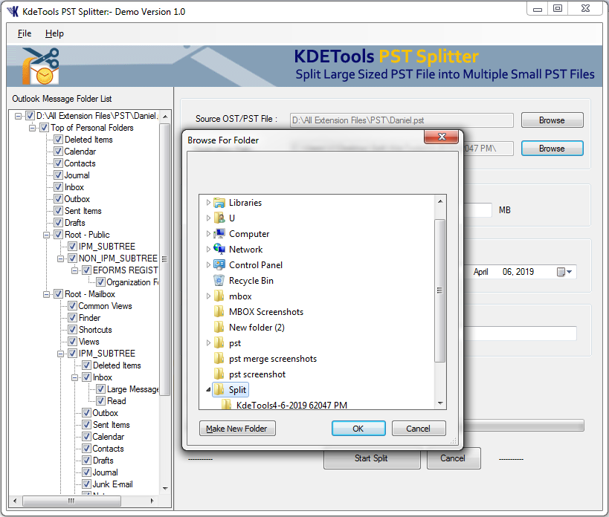Viewport: 609px width, 517px height.
Task: Select the Computer icon in folder tree
Action: point(219,234)
